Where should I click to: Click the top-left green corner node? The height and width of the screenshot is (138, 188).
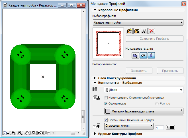pos(21,55)
